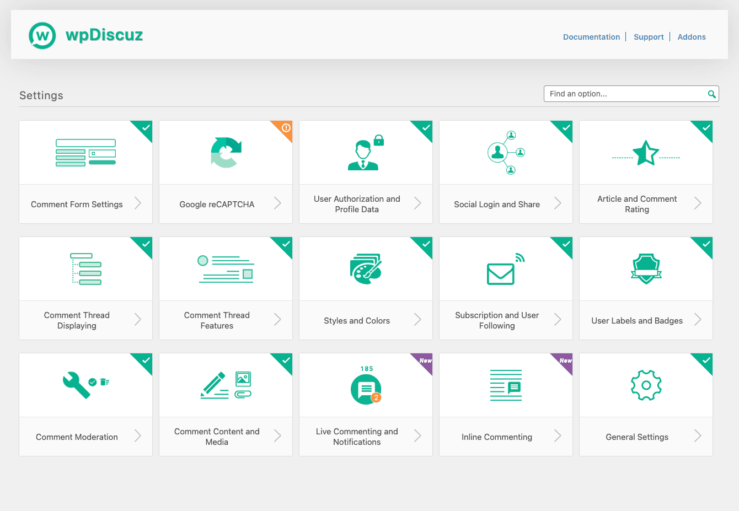Screen dimensions: 739x511
Task: Click the chevron beside General Settings
Action: [698, 436]
